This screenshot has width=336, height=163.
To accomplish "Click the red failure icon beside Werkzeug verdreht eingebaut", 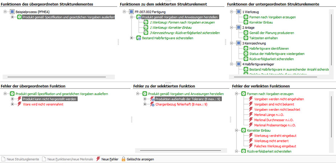I will [251, 135].
